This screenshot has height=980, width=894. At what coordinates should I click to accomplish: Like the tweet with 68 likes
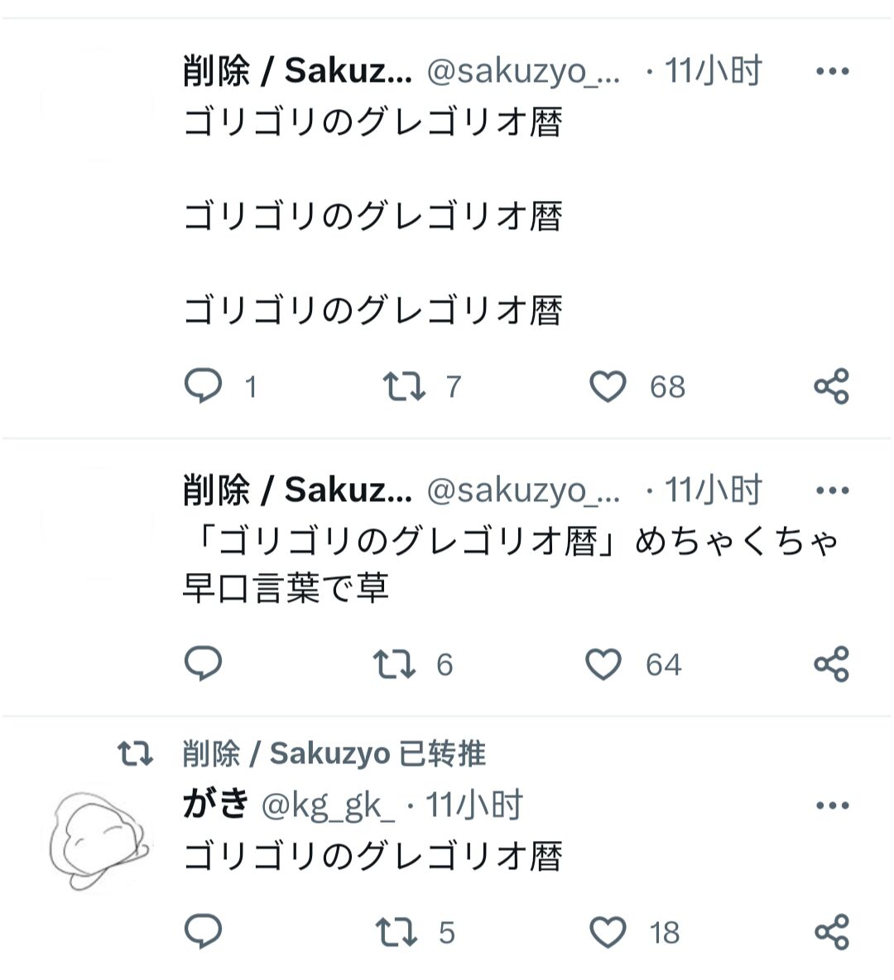click(608, 386)
